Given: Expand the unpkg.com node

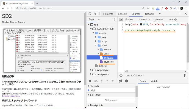Looking at the screenshot, I should coord(91,74).
